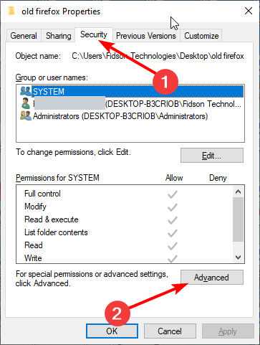
Task: Confirm with the OK button
Action: click(112, 331)
